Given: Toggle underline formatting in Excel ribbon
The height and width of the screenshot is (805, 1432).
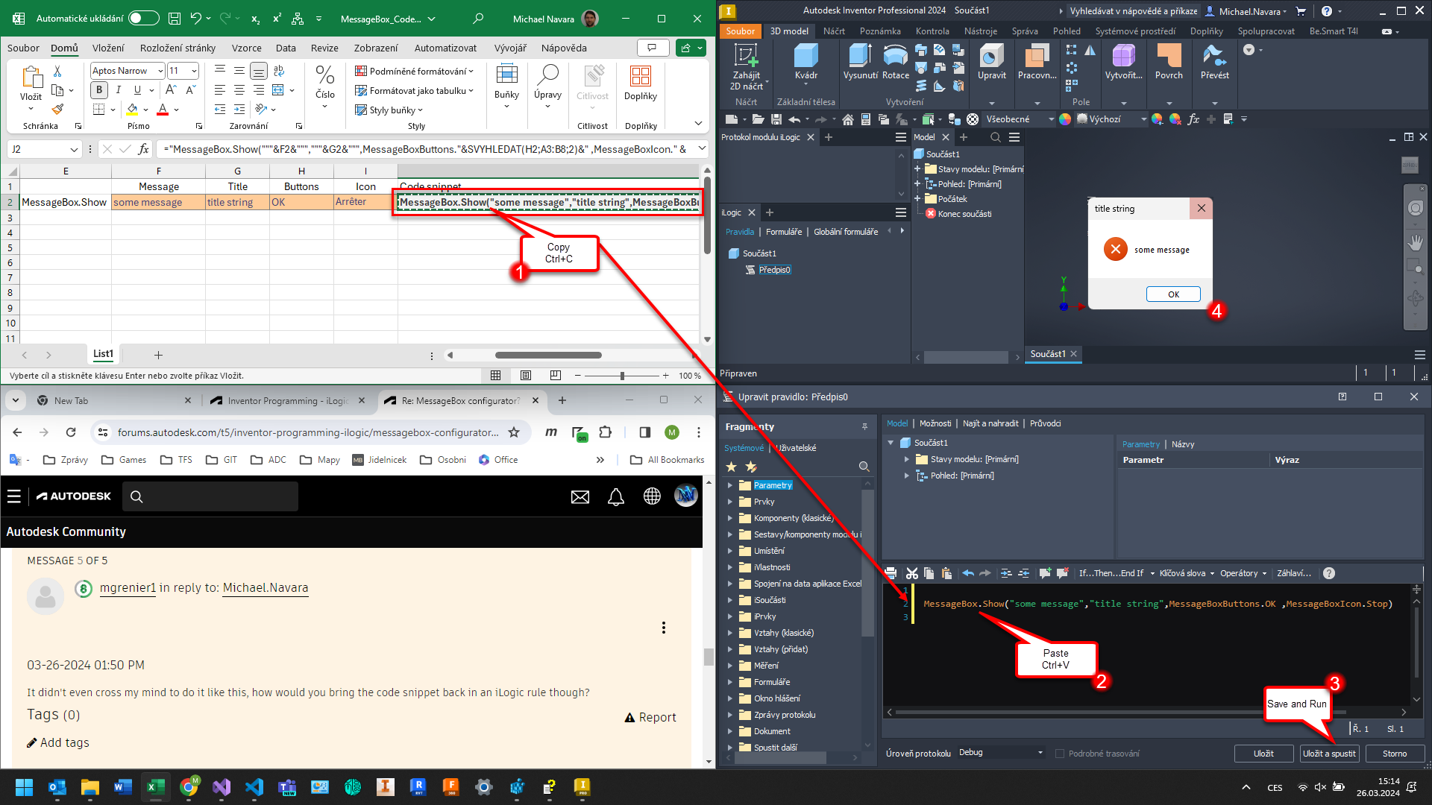Looking at the screenshot, I should (138, 89).
